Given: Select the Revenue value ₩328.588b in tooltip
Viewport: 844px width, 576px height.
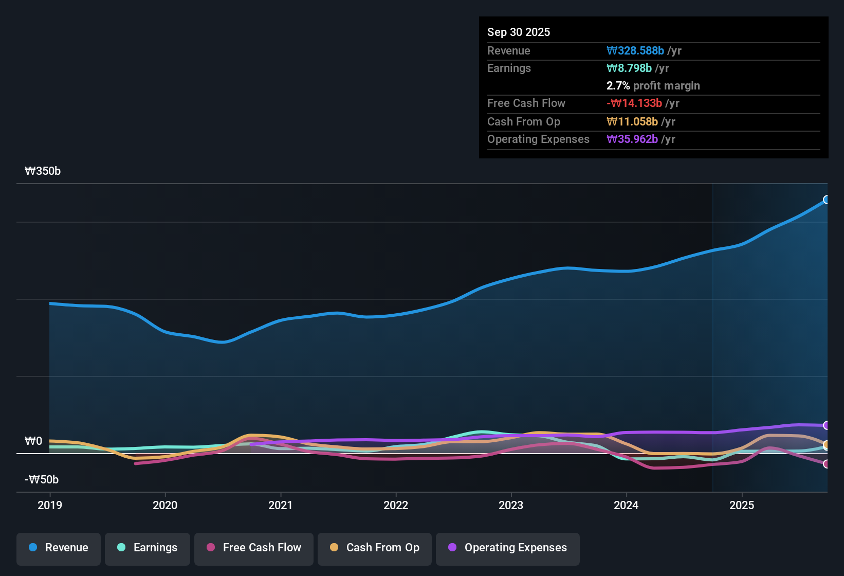Looking at the screenshot, I should click(x=636, y=50).
